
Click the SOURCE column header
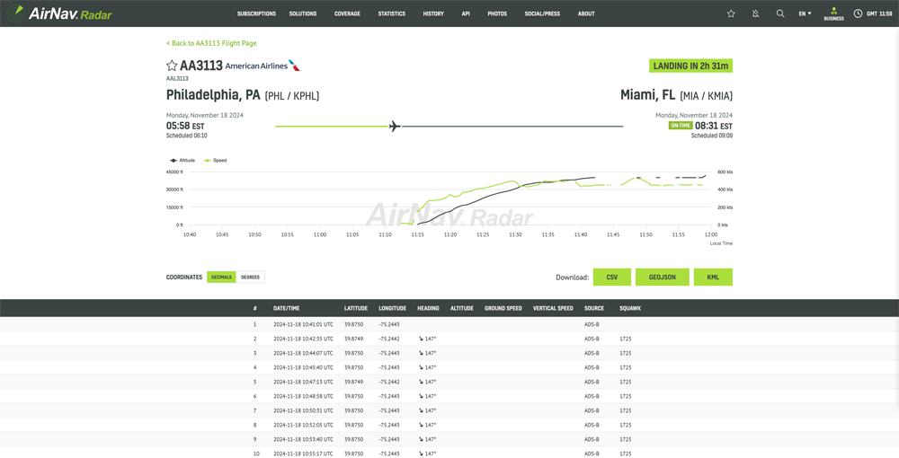tap(594, 308)
